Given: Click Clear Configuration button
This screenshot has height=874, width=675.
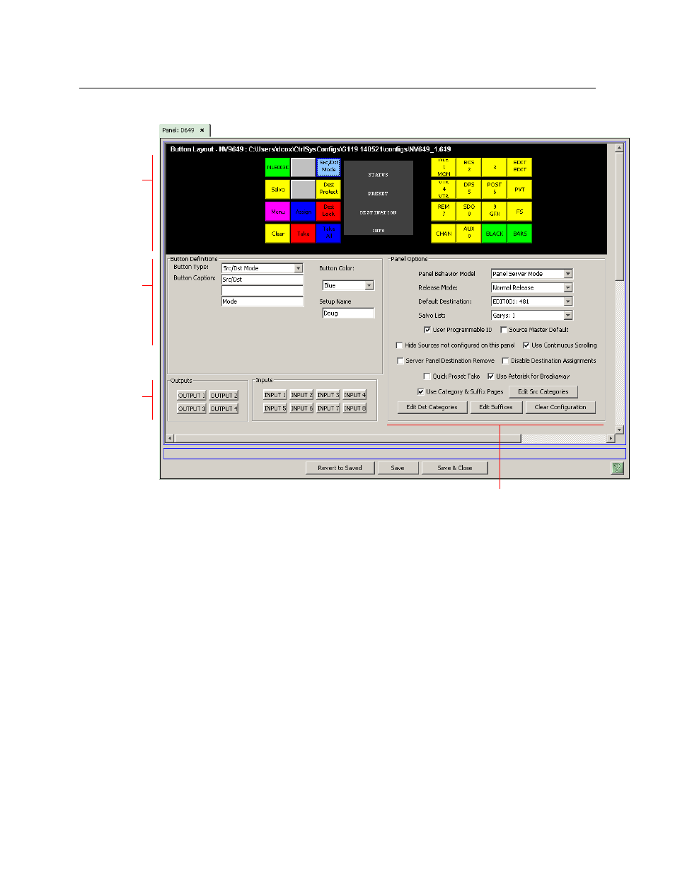Looking at the screenshot, I should click(560, 407).
